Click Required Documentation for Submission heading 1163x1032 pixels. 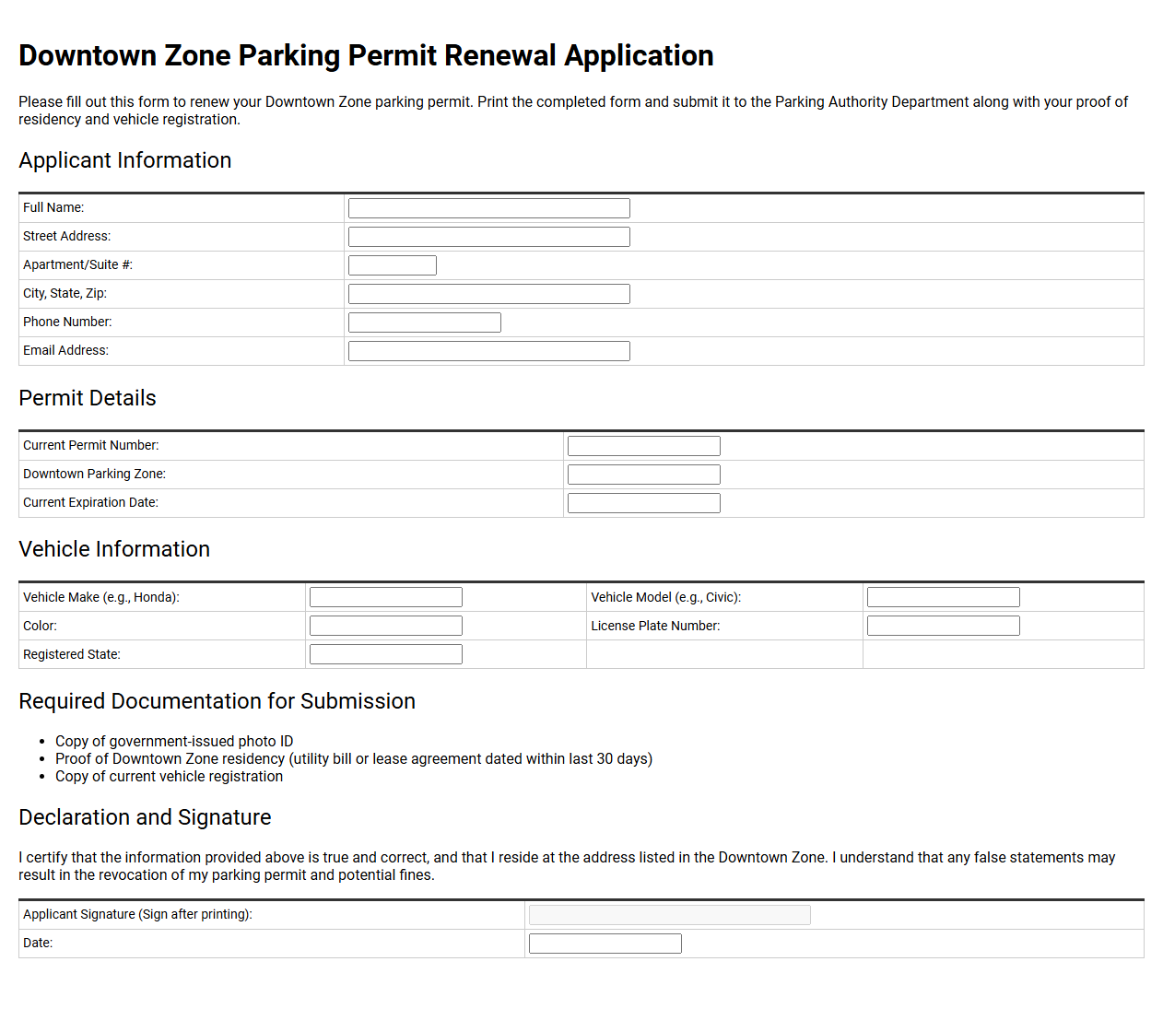point(217,702)
